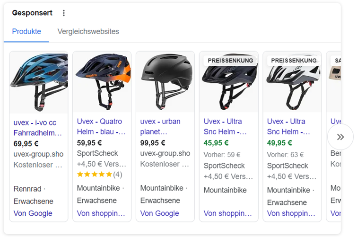Open the three-dot menu beside Gesponsert
This screenshot has width=357, height=237.
tap(64, 13)
